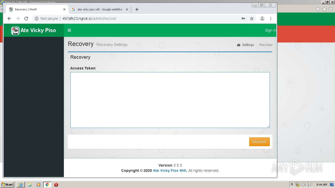
Task: Click Internet Explorer favorites star in background window
Action: [324, 9]
